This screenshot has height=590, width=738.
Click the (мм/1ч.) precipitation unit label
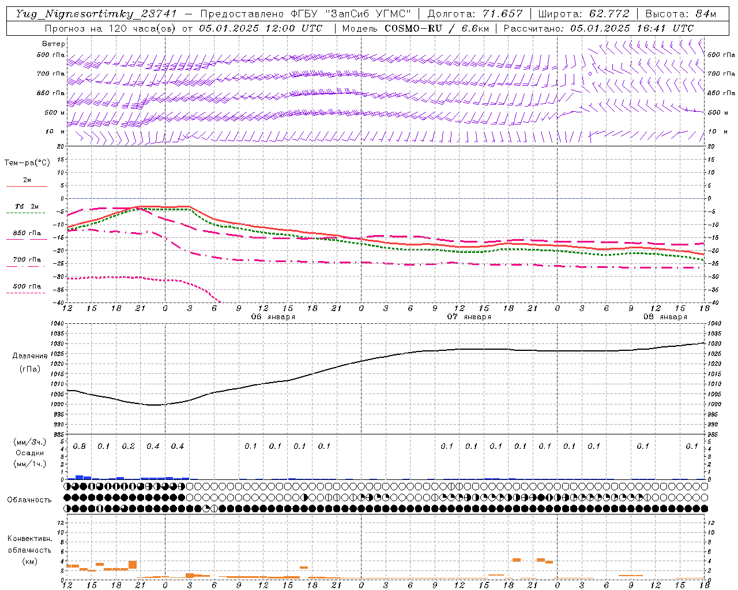click(x=30, y=464)
